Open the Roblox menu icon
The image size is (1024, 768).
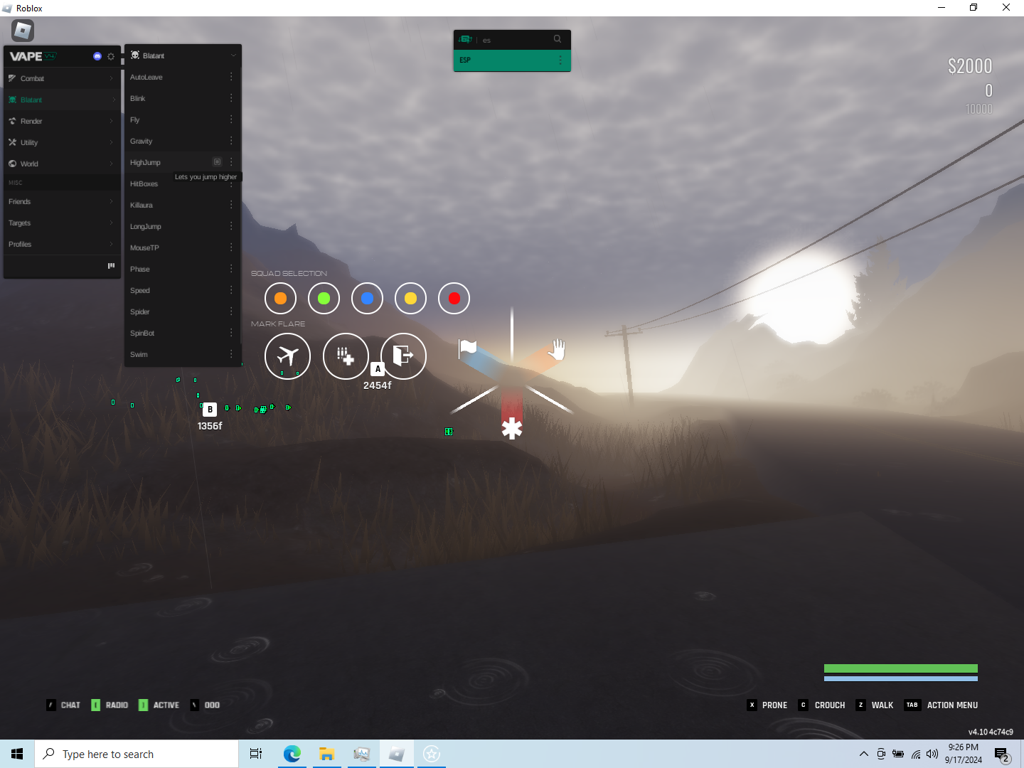[23, 31]
